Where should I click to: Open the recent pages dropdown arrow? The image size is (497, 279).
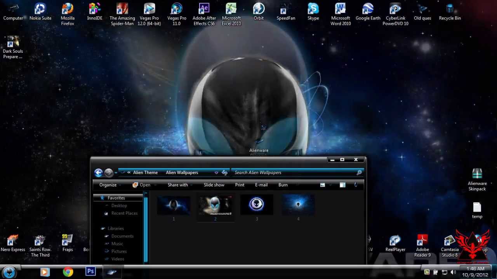click(x=116, y=173)
